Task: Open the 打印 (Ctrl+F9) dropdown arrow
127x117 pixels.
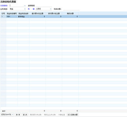Action: tap(13, 114)
